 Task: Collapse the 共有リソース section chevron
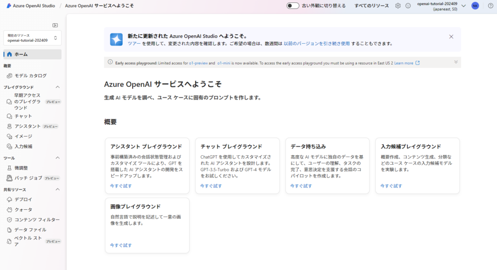[58, 189]
